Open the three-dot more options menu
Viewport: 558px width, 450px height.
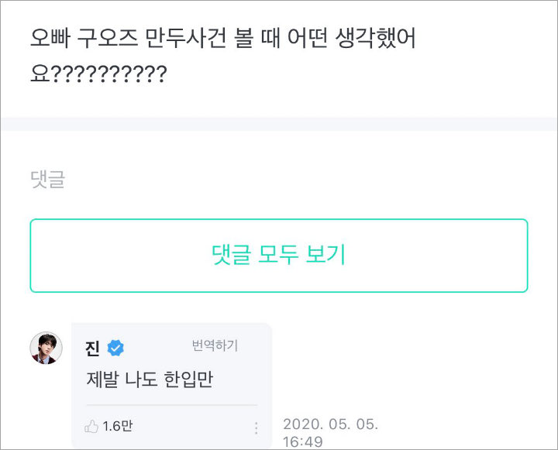coord(256,428)
